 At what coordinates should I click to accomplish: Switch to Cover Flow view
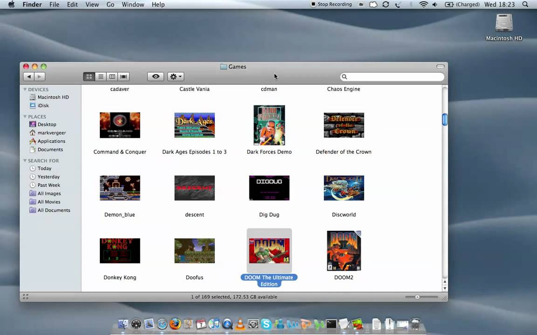point(124,77)
